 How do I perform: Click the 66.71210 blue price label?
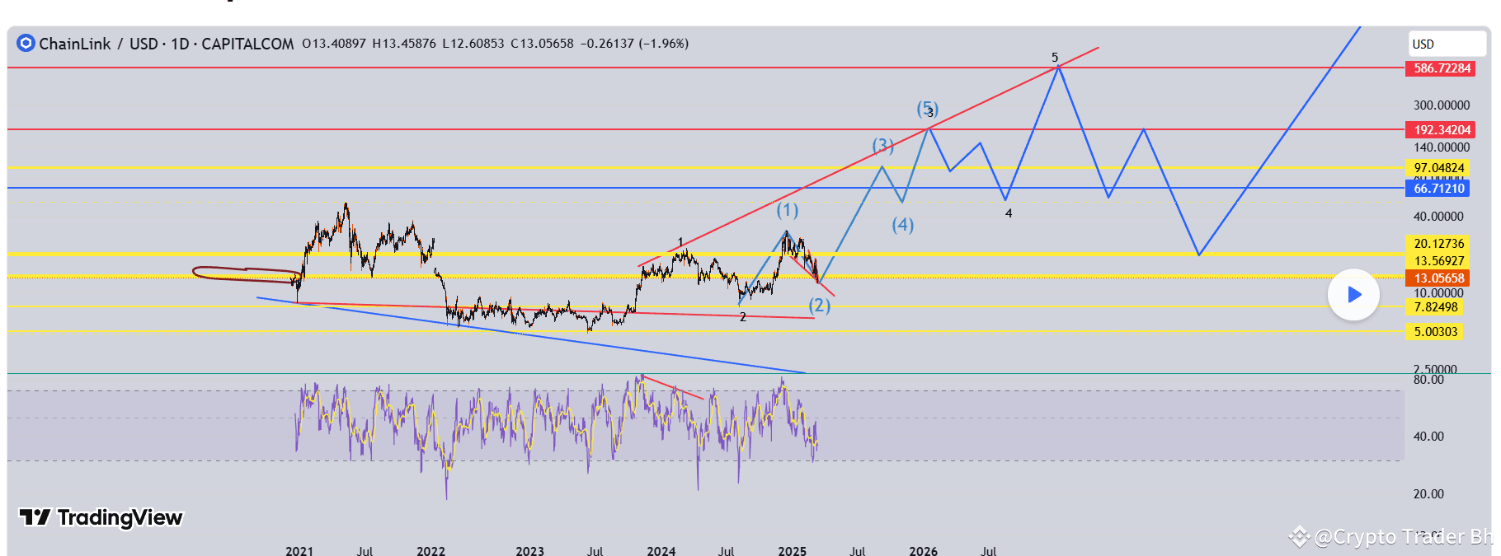(x=1439, y=189)
